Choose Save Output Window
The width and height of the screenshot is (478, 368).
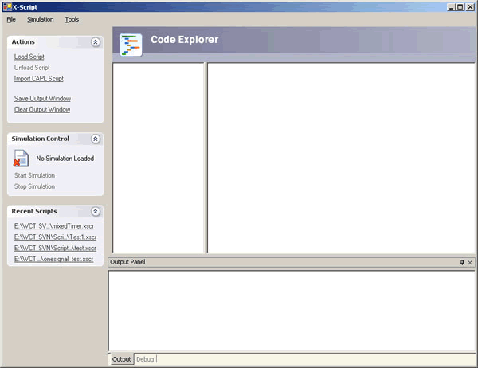(x=42, y=98)
